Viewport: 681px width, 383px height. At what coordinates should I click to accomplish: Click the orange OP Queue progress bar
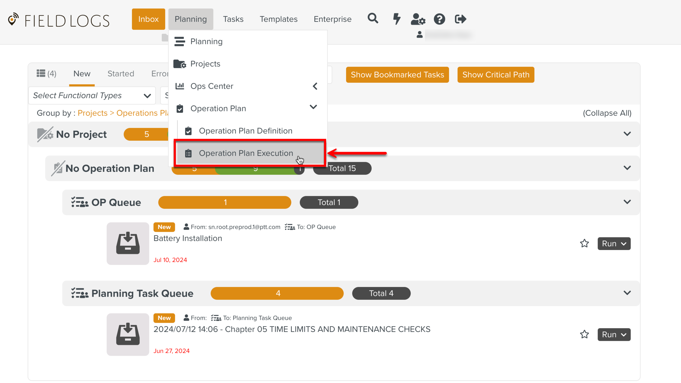224,202
